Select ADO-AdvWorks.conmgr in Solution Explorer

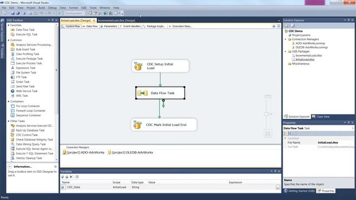tap(308, 43)
